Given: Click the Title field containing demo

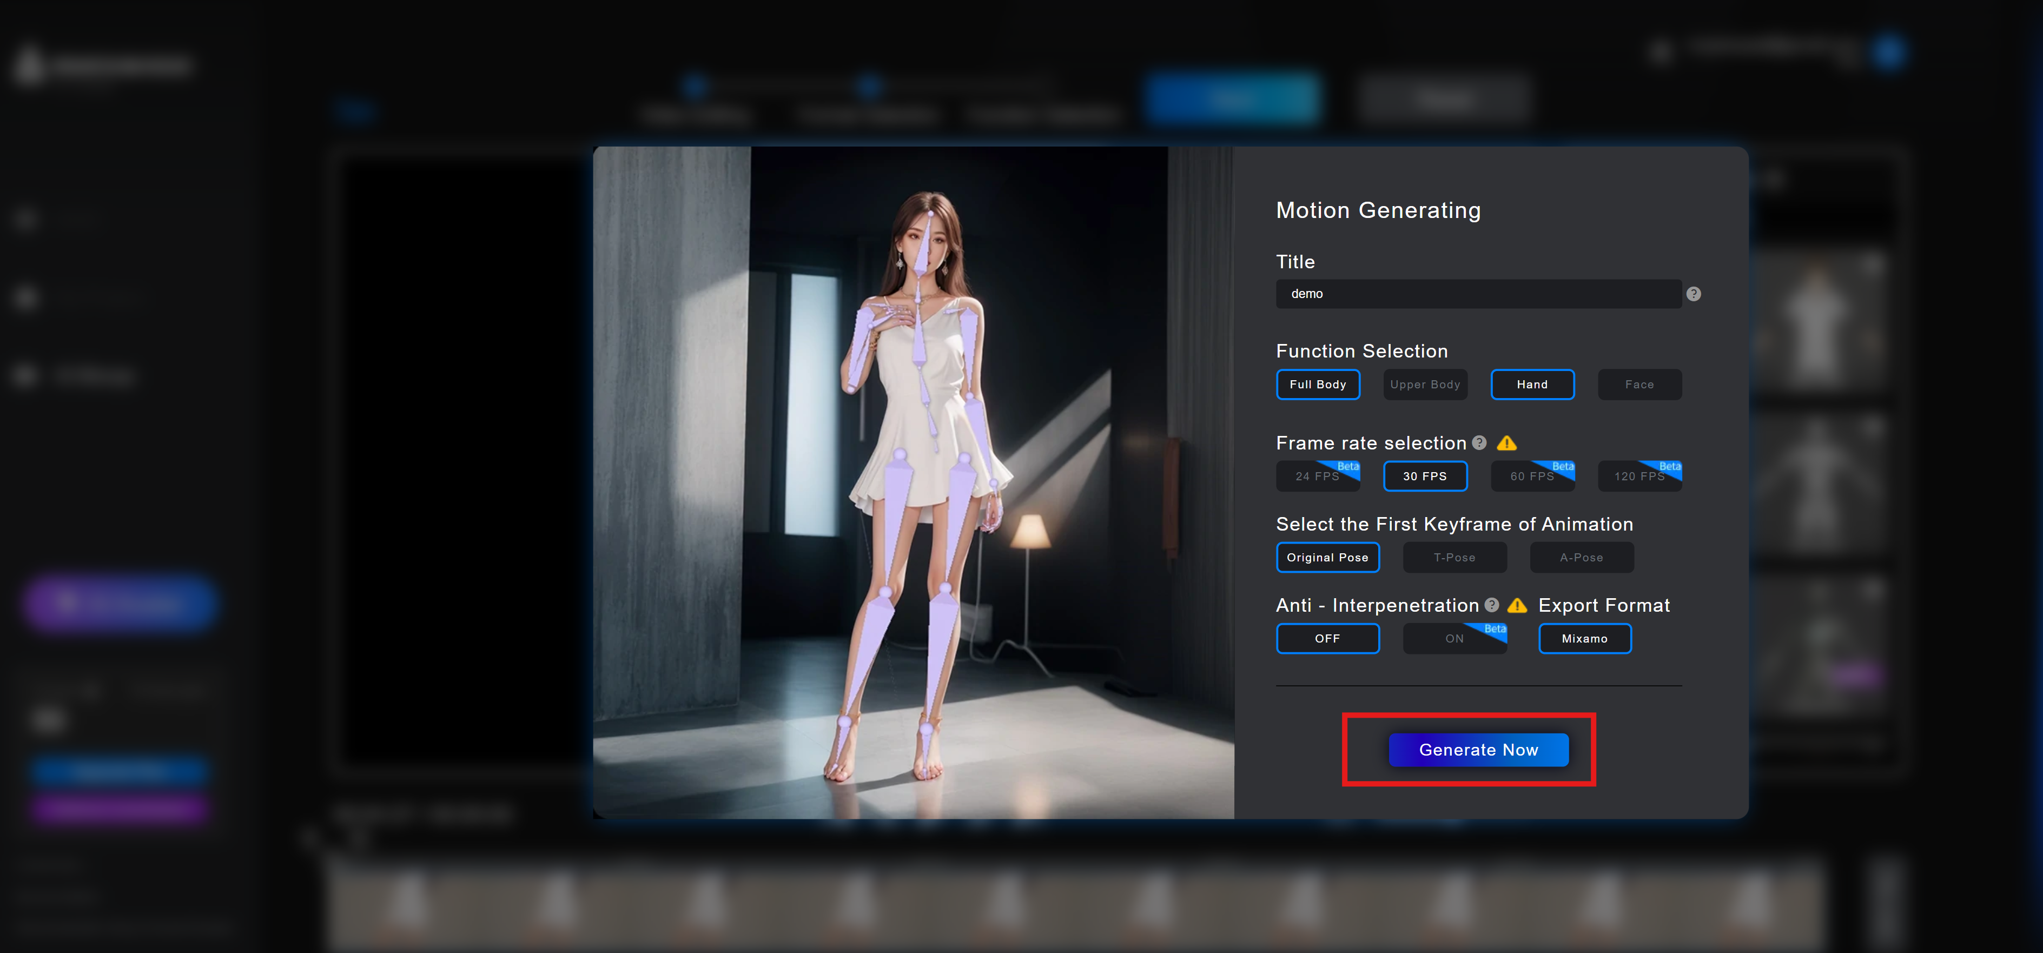Looking at the screenshot, I should coord(1478,293).
